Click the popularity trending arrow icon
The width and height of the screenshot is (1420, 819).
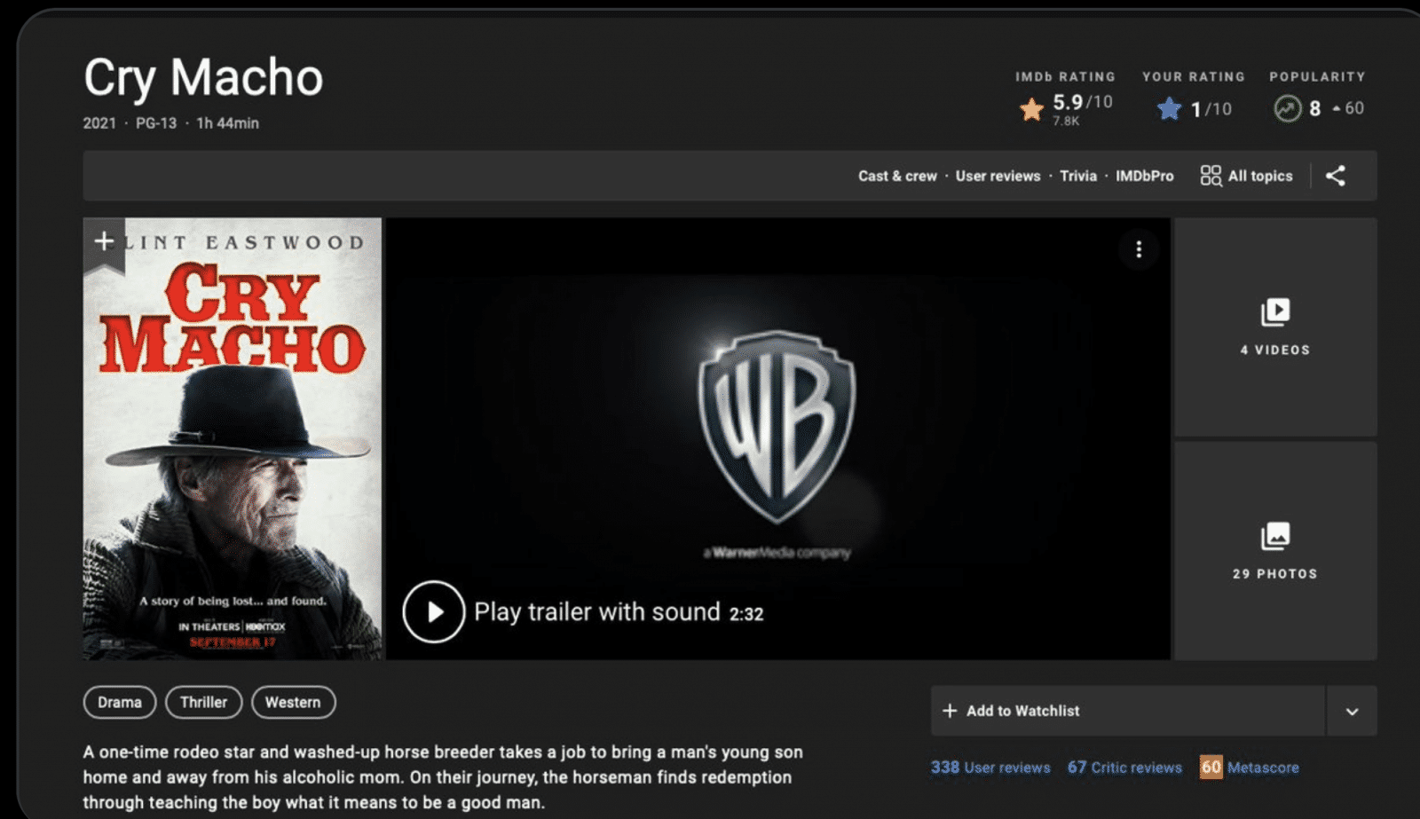pos(1287,109)
